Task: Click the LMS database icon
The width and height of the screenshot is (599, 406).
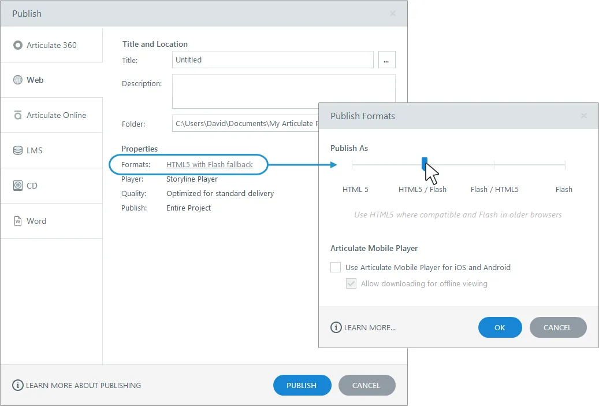Action: [17, 150]
